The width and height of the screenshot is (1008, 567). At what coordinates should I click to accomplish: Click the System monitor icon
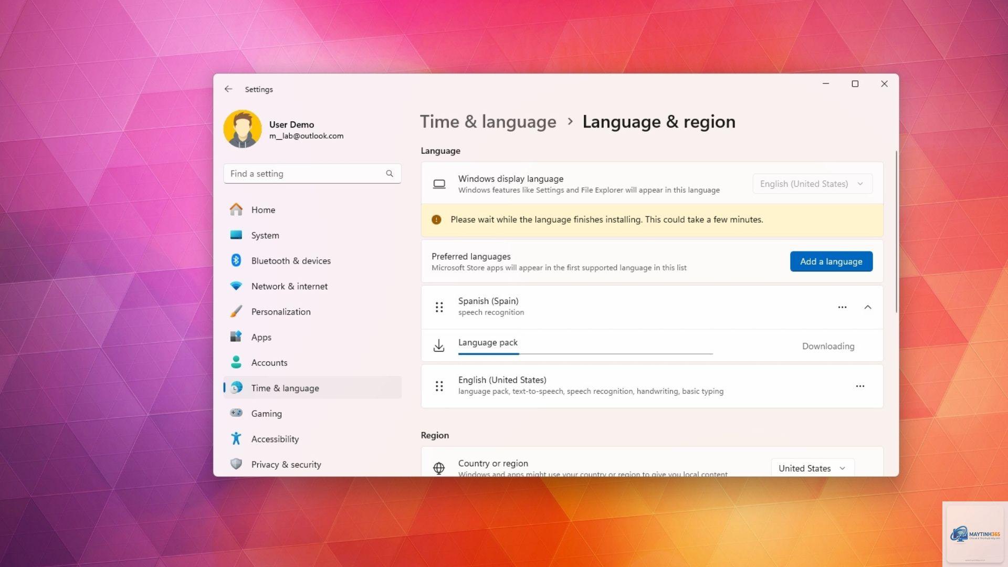point(236,235)
